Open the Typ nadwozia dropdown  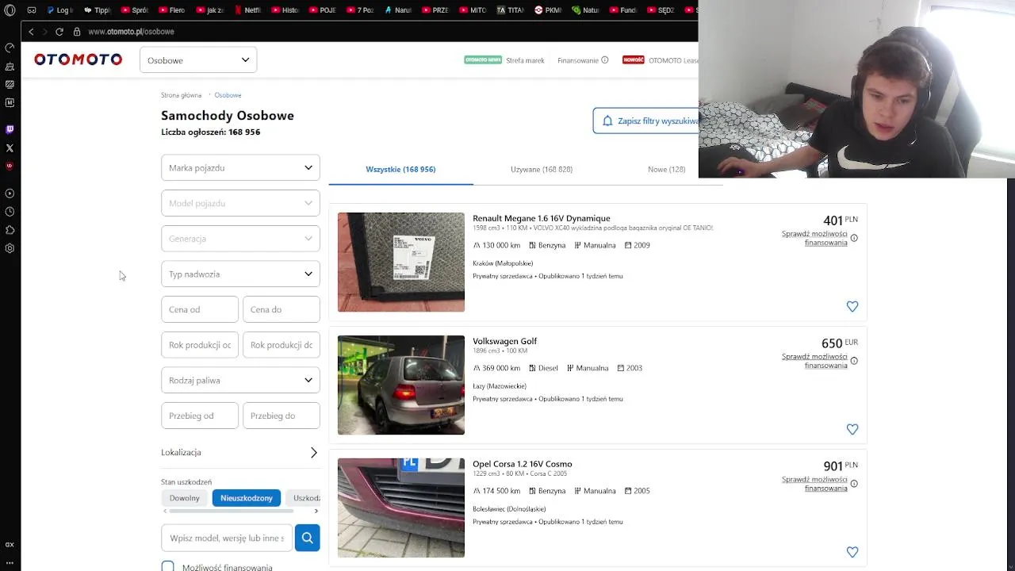[x=240, y=274]
